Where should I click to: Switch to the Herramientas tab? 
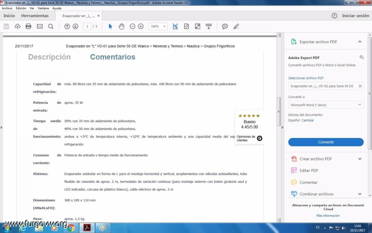[35, 16]
